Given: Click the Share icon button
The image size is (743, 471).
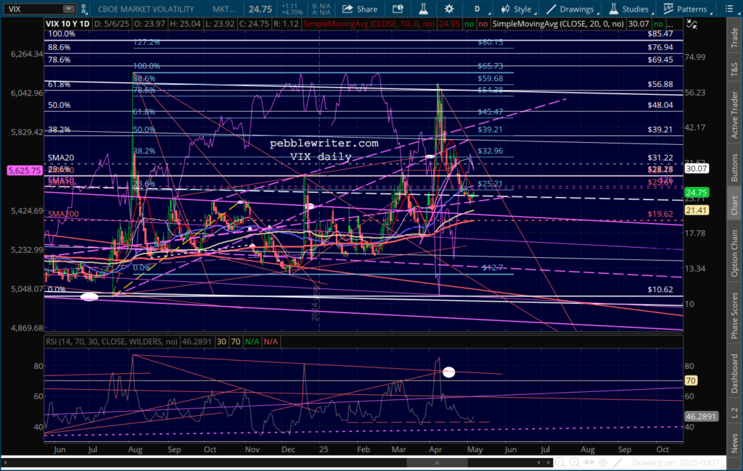Looking at the screenshot, I should pyautogui.click(x=360, y=9).
